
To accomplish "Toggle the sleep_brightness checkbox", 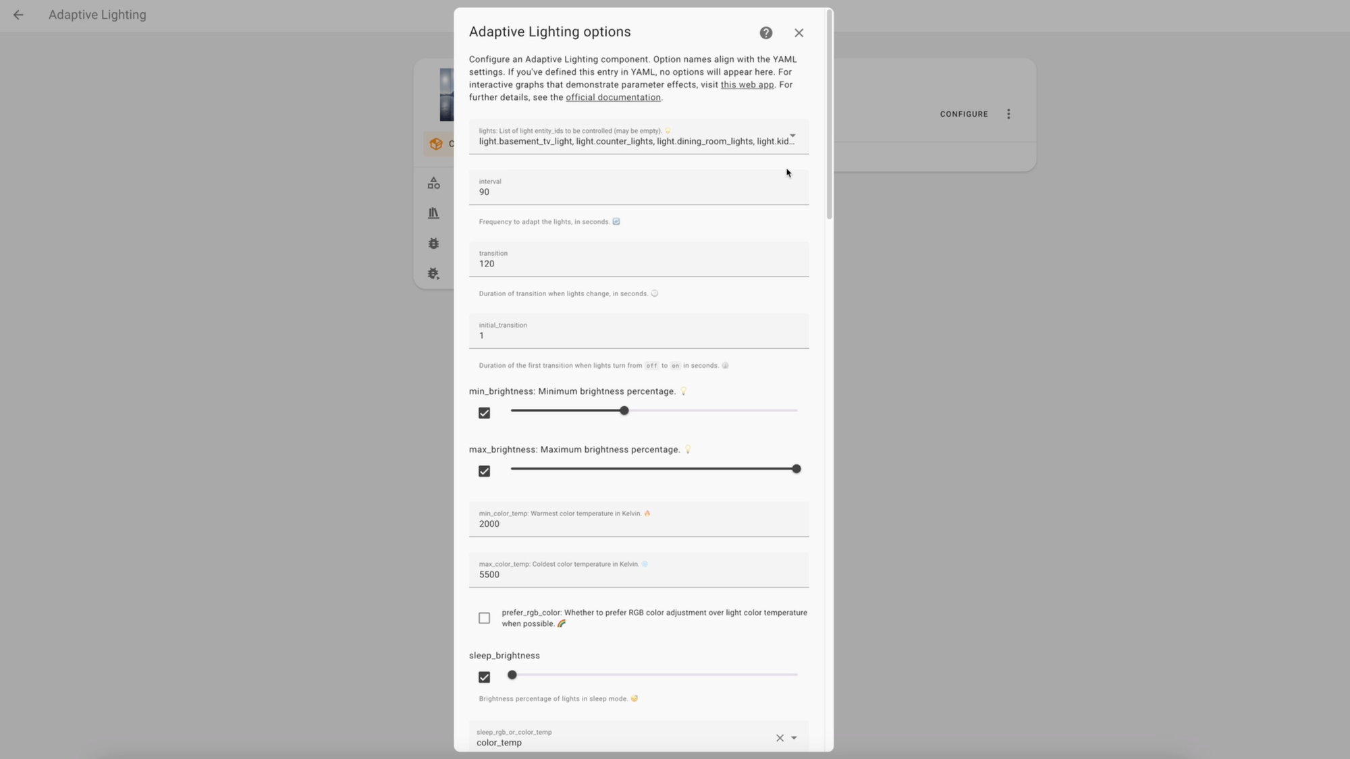I will [484, 677].
